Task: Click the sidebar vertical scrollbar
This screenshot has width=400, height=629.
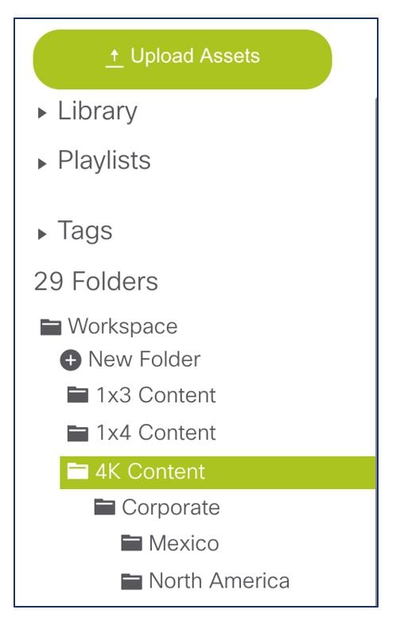Action: (376, 349)
